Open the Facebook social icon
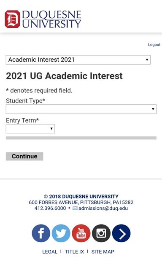 [41, 233]
